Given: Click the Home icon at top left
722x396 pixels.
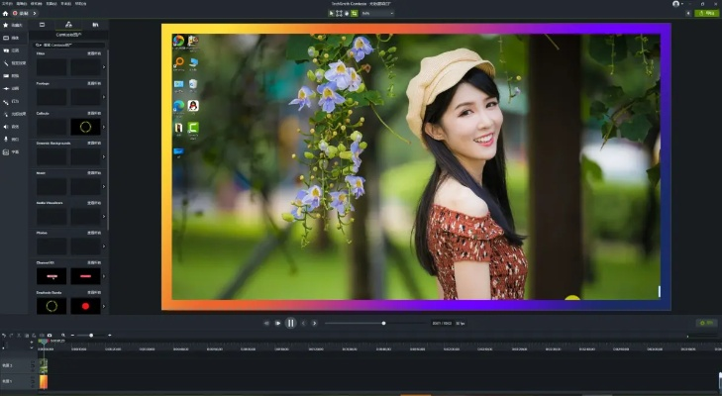Looking at the screenshot, I should [5, 13].
